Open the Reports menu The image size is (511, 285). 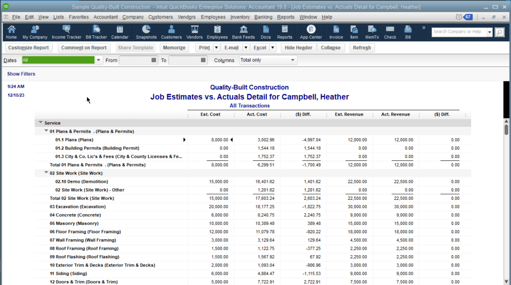286,17
